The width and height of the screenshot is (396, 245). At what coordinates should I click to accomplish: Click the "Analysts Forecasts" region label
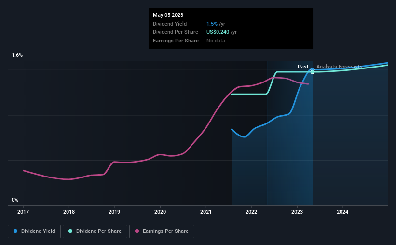(339, 67)
